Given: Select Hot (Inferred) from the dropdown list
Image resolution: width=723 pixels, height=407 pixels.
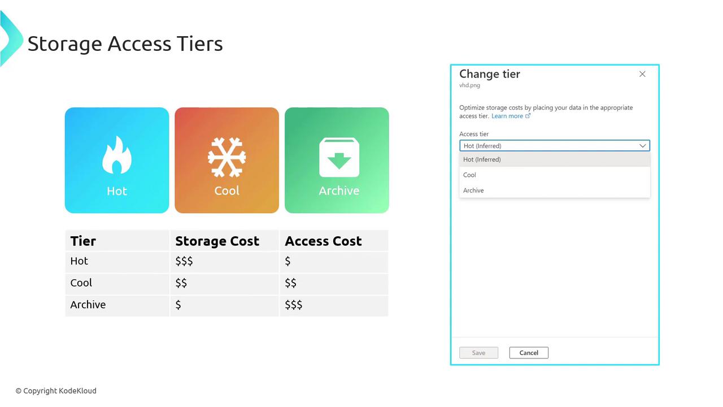Looking at the screenshot, I should pyautogui.click(x=482, y=159).
